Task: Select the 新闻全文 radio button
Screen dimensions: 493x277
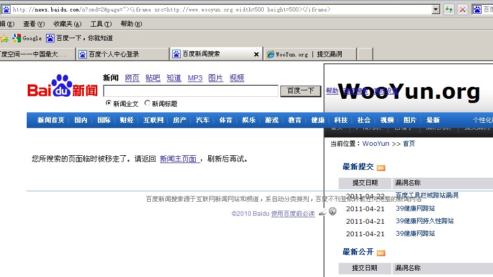Action: point(108,103)
